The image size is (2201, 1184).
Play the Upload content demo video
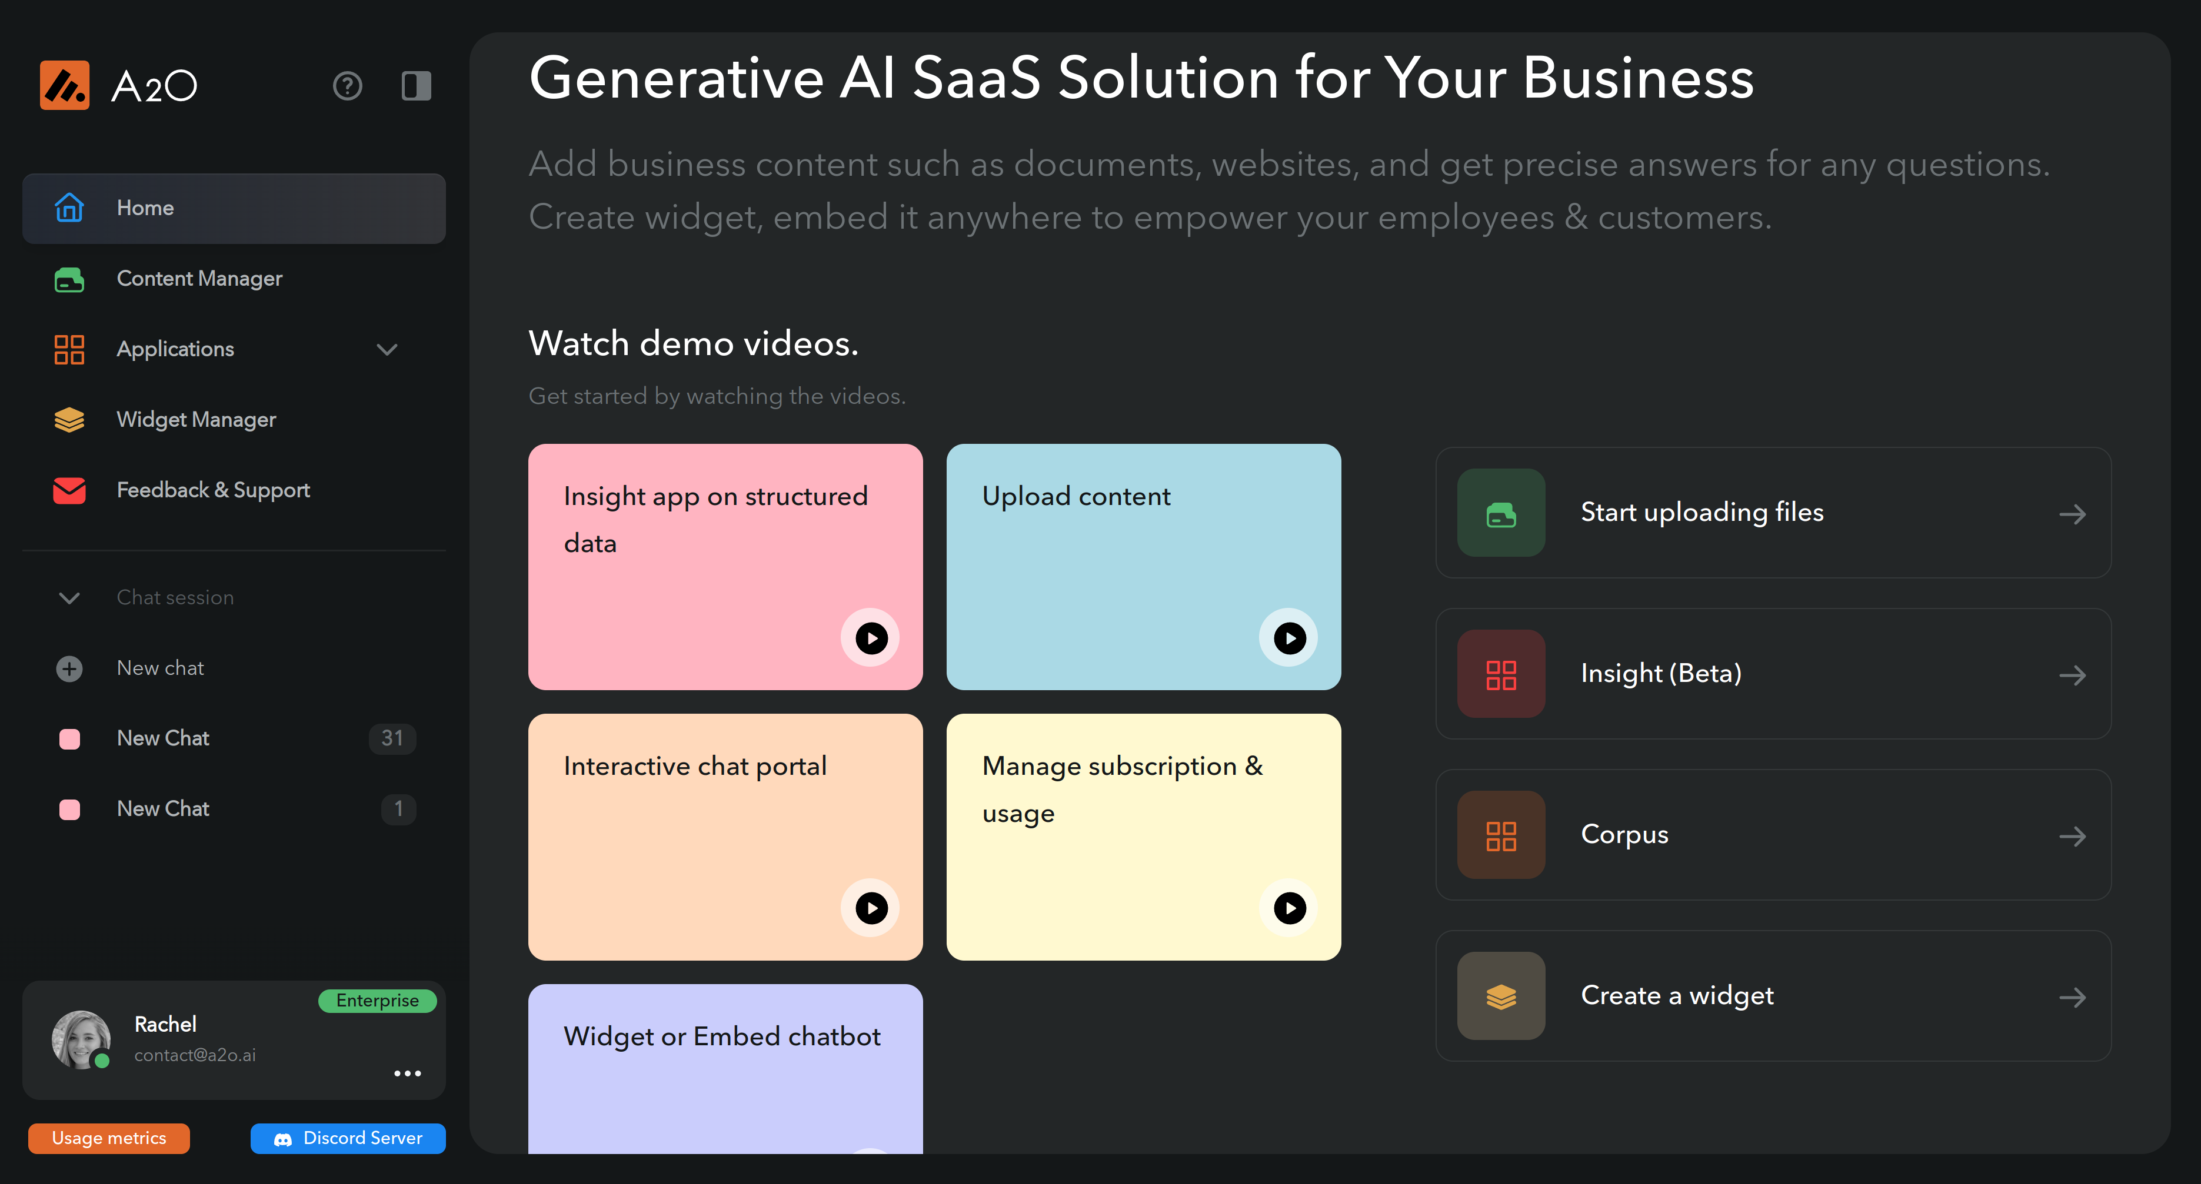pos(1288,638)
